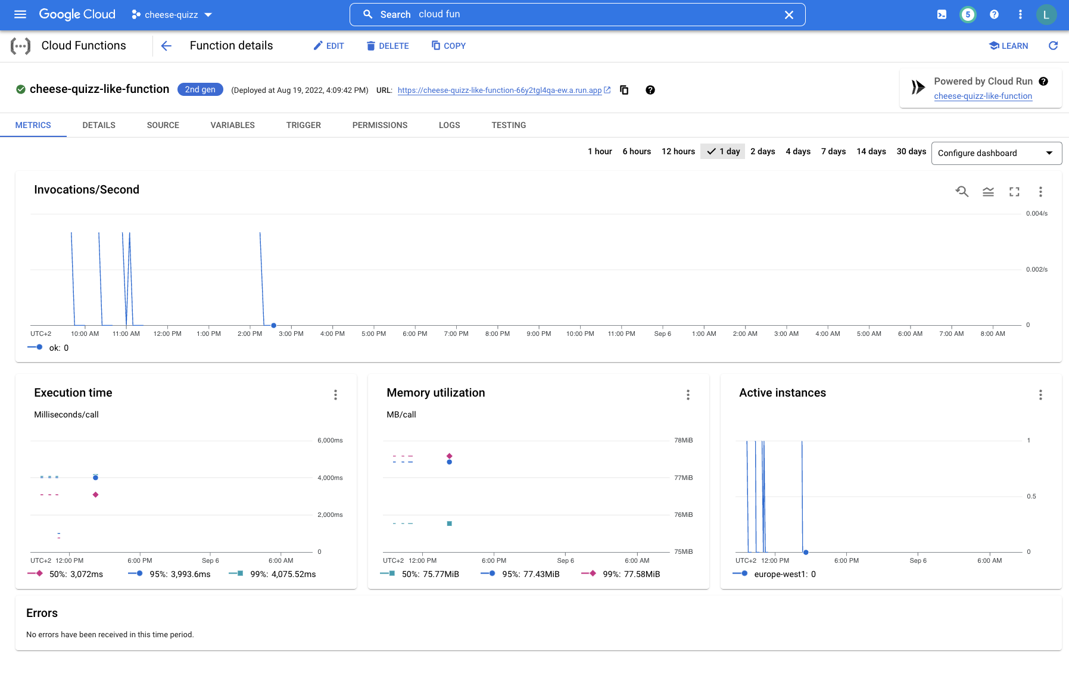View Invocations chart in full screen
Screen dimensions: 1069x692
(x=1014, y=192)
